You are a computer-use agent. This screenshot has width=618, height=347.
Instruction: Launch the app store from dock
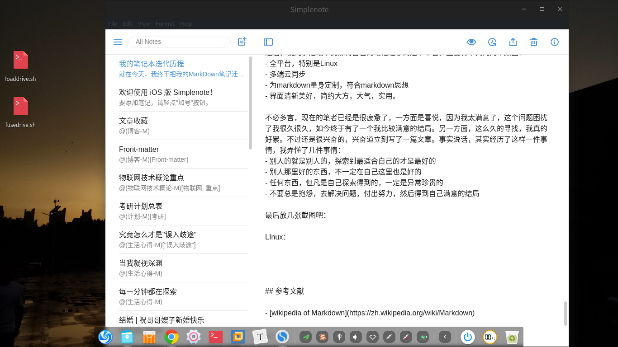[149, 337]
